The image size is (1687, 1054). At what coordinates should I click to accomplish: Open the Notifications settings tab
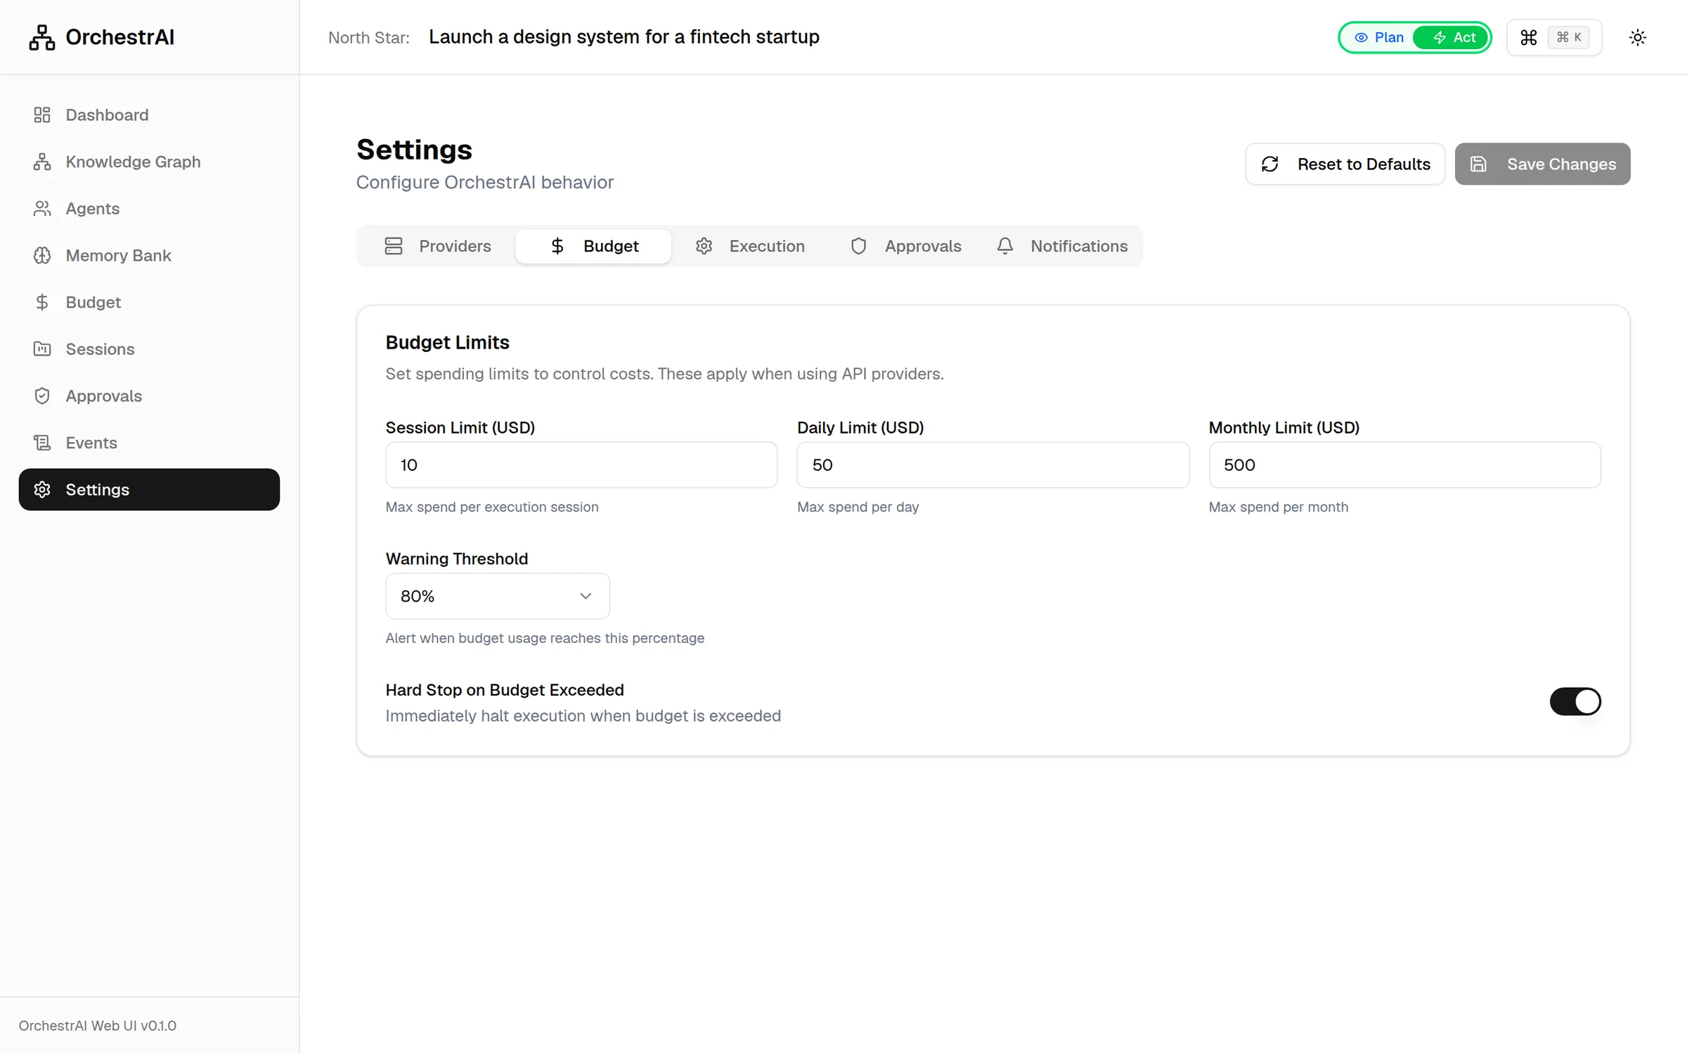coord(1062,246)
